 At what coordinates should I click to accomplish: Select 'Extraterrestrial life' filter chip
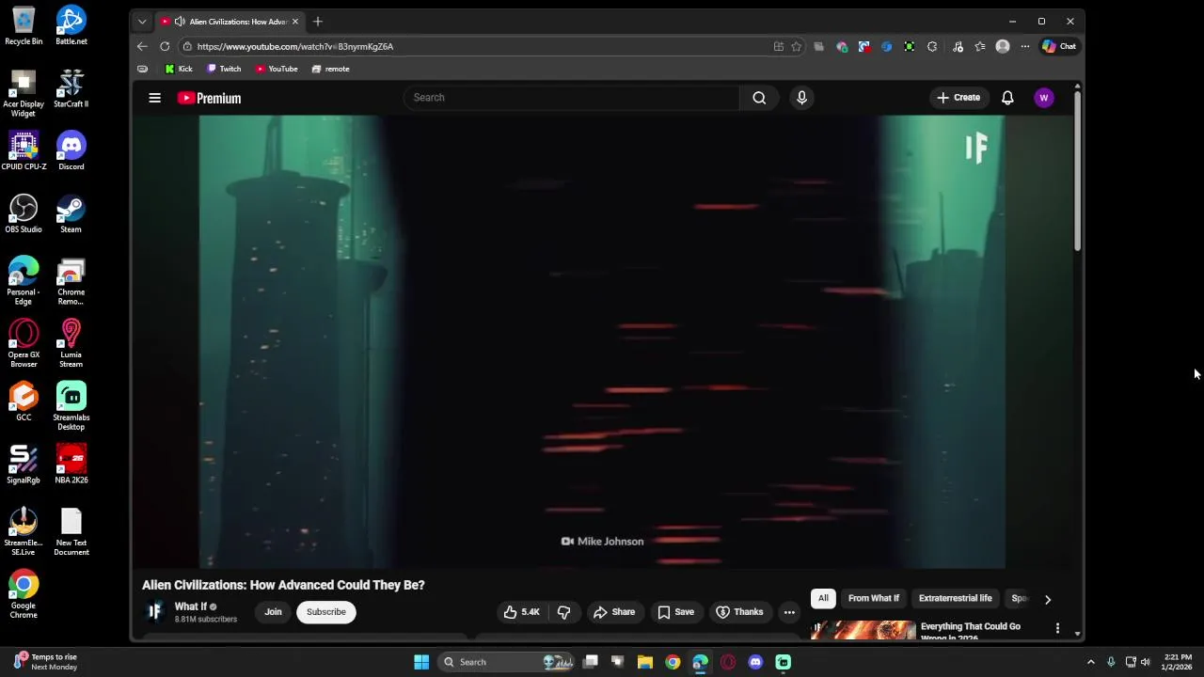[x=955, y=598]
